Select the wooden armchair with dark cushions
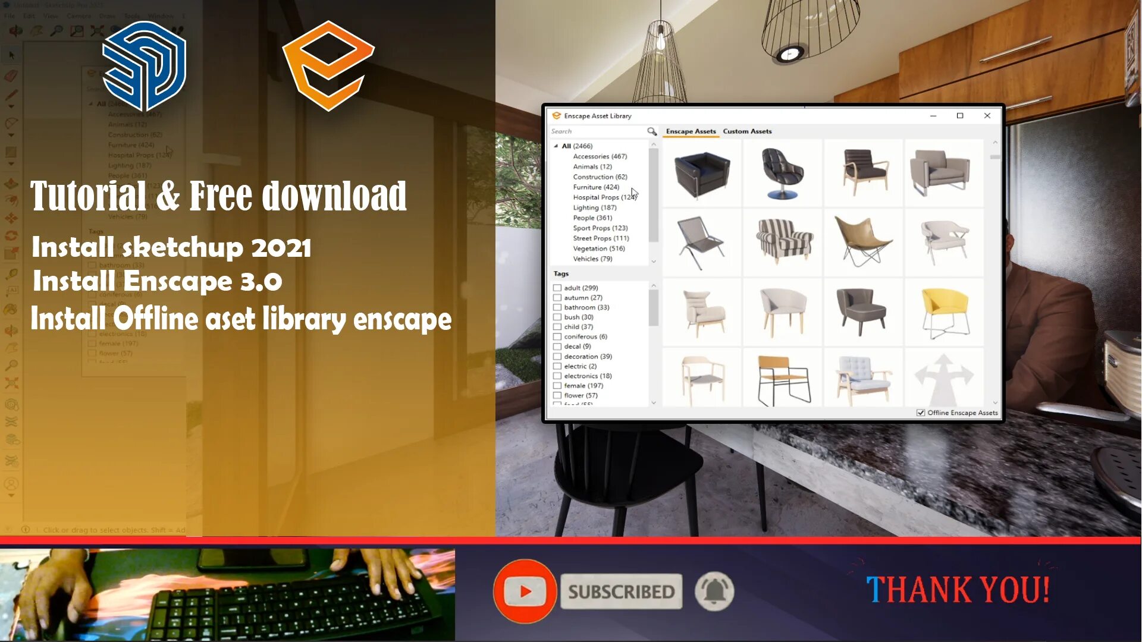1142x642 pixels. [x=864, y=174]
